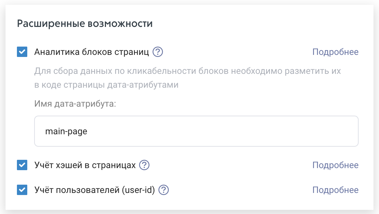Uncheck the Аналитика блоков страниц checkbox

pyautogui.click(x=22, y=52)
